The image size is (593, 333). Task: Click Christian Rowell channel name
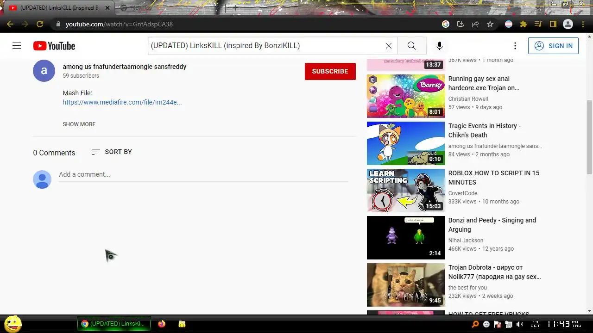tap(468, 99)
